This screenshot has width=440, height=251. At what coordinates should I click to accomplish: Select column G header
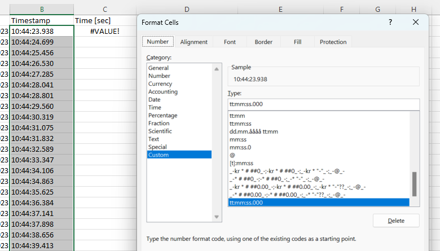(377, 9)
